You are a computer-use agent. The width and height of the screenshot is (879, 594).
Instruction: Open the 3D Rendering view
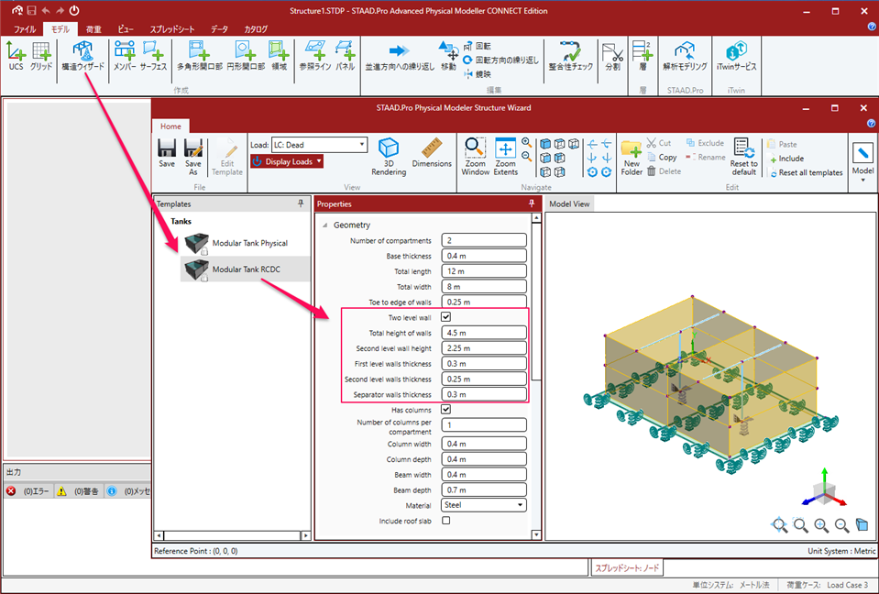[389, 157]
